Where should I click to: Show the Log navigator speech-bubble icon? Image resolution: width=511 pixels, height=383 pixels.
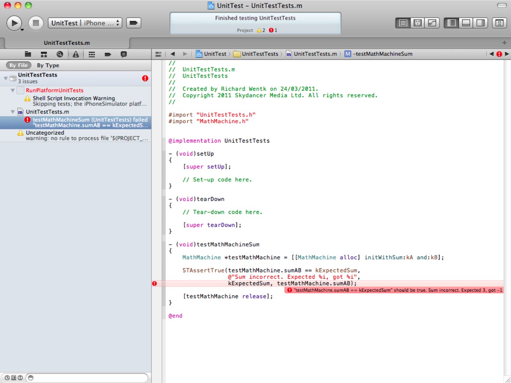[x=124, y=54]
